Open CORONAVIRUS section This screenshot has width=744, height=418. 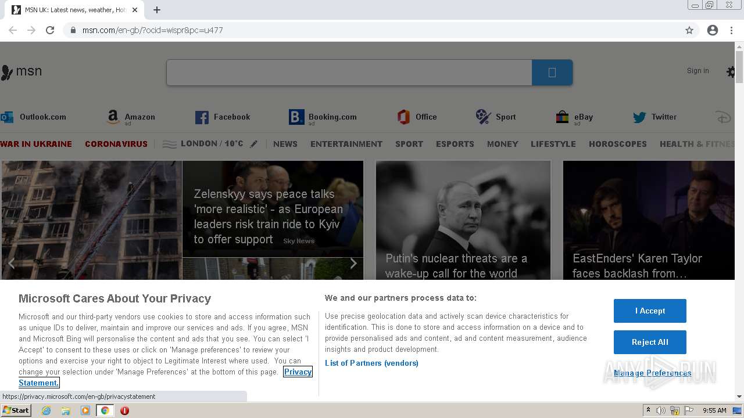pyautogui.click(x=116, y=144)
